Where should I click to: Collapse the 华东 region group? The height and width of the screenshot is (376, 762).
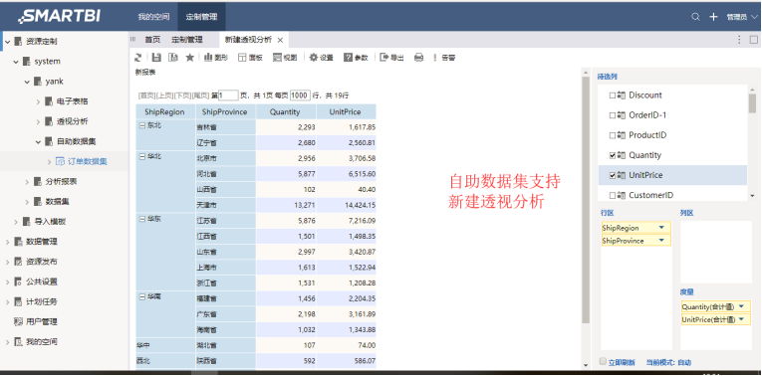(141, 219)
